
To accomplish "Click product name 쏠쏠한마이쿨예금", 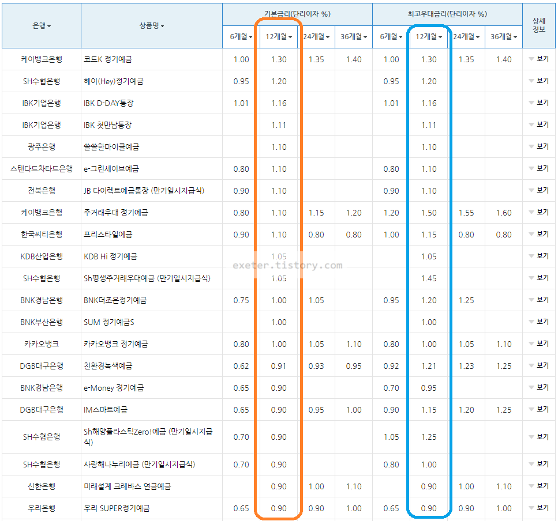I will coord(111,147).
